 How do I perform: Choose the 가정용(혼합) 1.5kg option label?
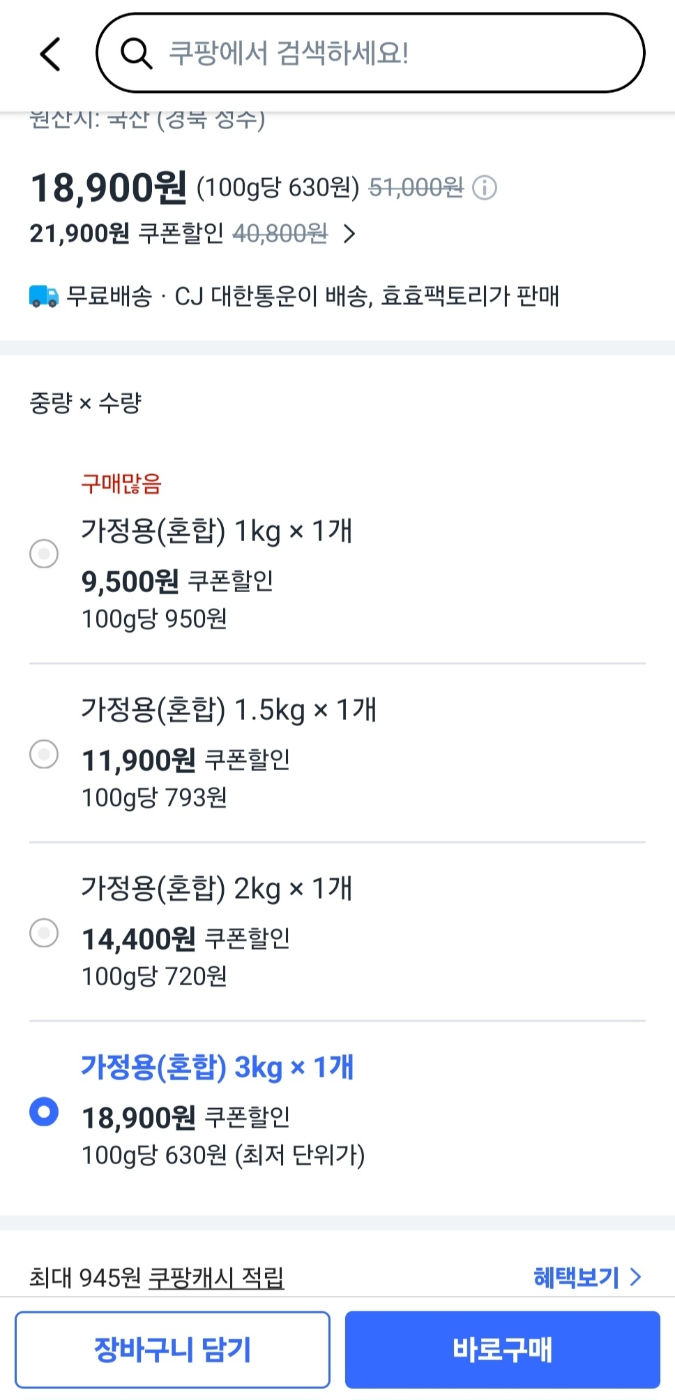click(x=229, y=710)
